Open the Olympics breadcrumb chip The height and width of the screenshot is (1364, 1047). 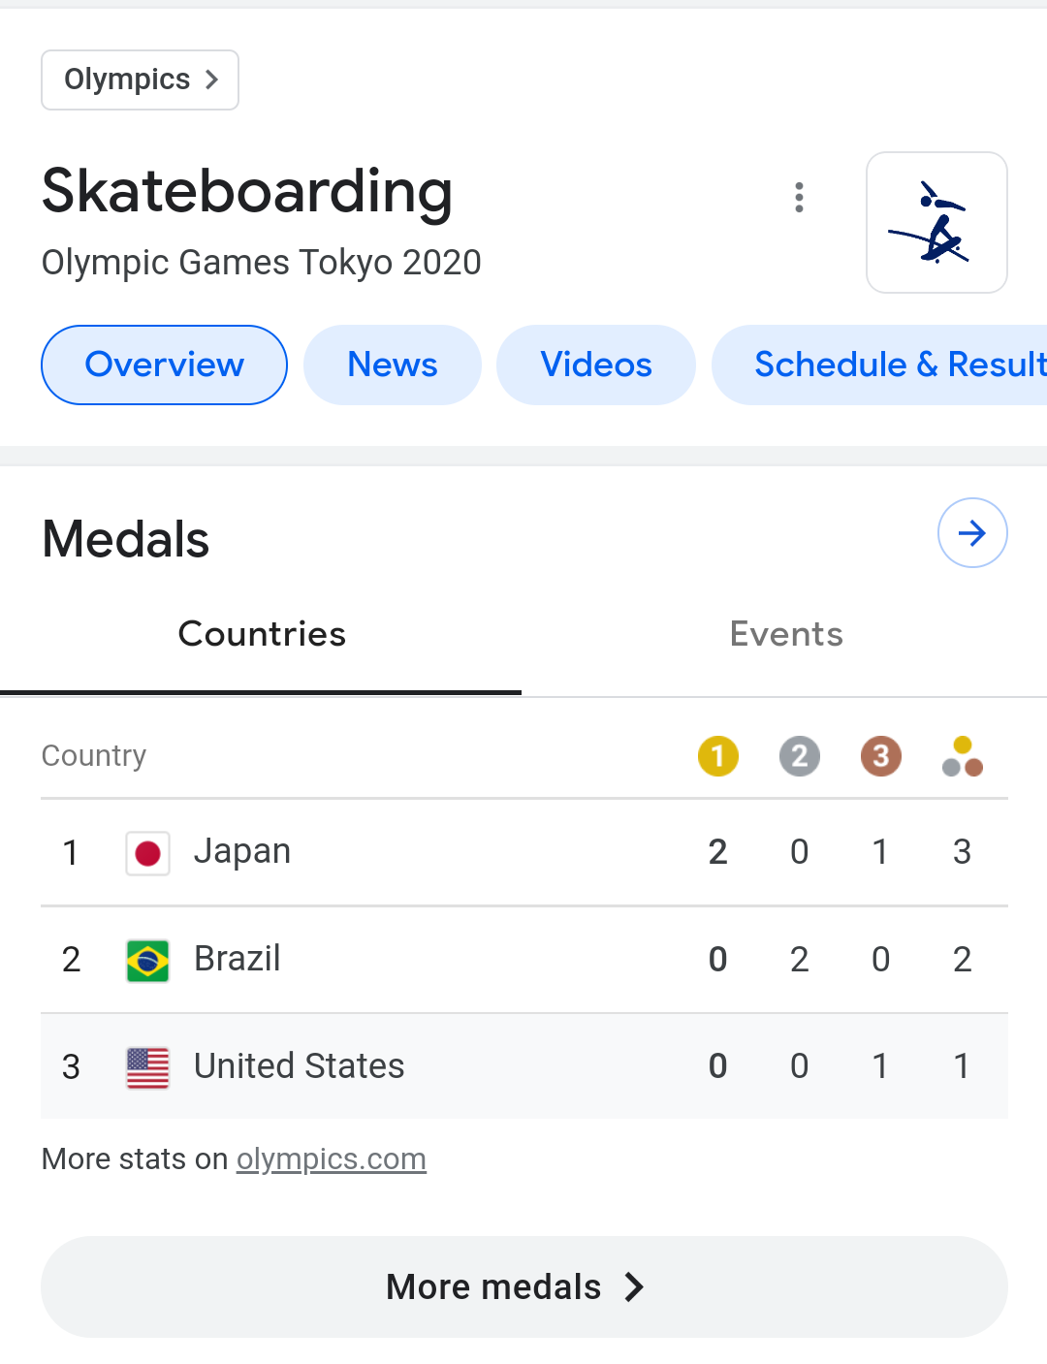coord(140,79)
